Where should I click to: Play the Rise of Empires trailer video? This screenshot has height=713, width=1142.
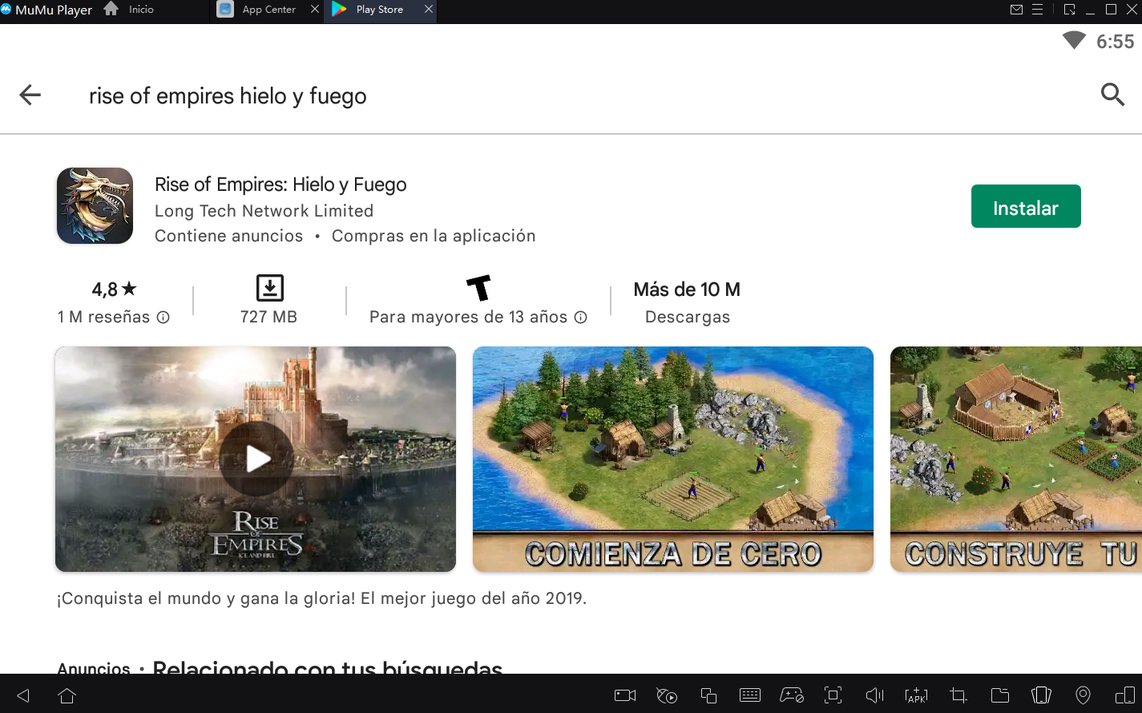click(256, 458)
